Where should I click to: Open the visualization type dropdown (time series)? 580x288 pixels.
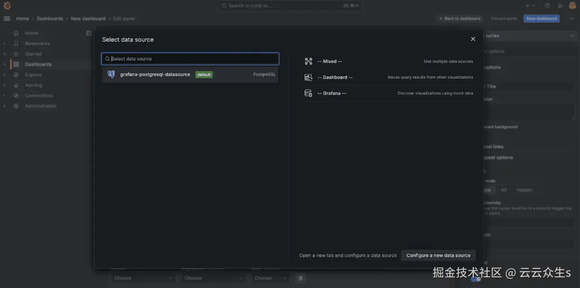pyautogui.click(x=530, y=36)
